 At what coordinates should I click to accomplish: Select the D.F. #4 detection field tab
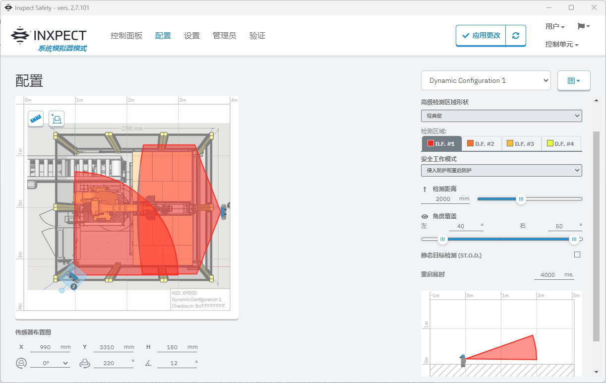click(x=561, y=143)
